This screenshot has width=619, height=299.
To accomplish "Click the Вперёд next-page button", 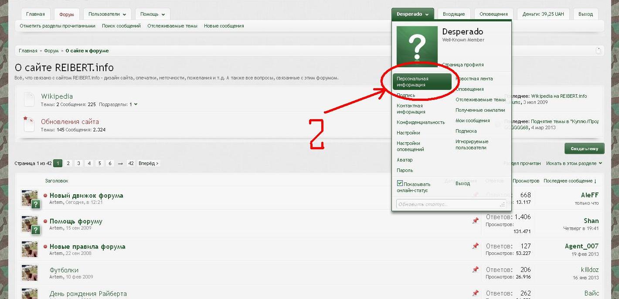I will 149,163.
